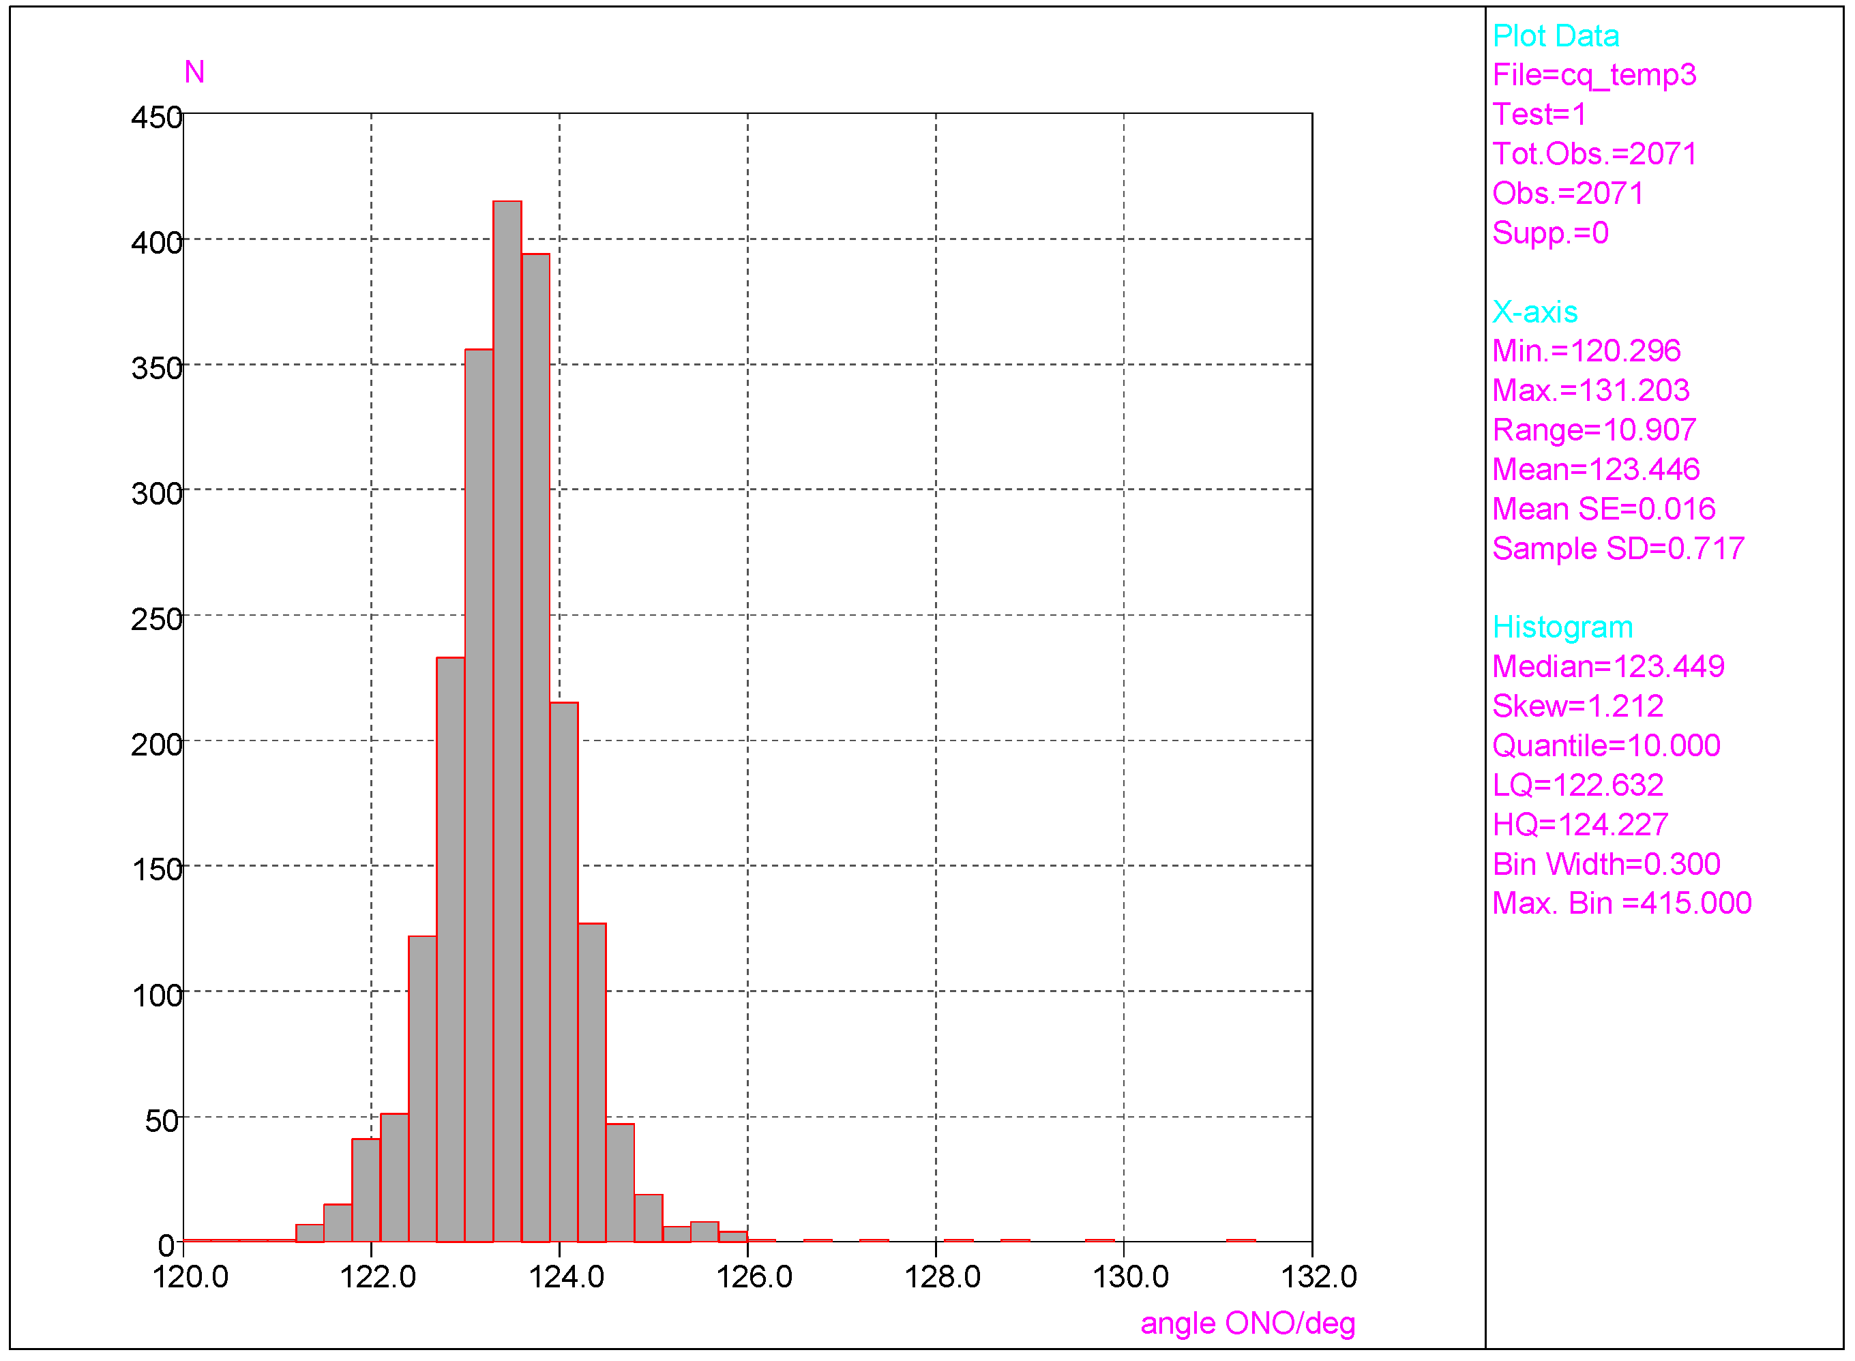Click the small outlier bar near 131.2
Viewport: 1855px width, 1361px height.
pyautogui.click(x=1241, y=1240)
